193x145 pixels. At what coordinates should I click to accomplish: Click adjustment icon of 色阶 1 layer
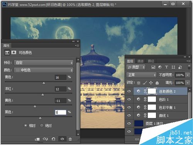(x=139, y=99)
